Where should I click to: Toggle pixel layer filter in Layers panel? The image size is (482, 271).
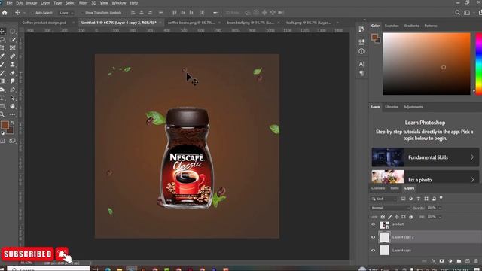coord(403,199)
